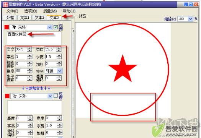201x138 pixels.
Task: Increase lower 字高 with up spinner
Action: [x=30, y=124]
